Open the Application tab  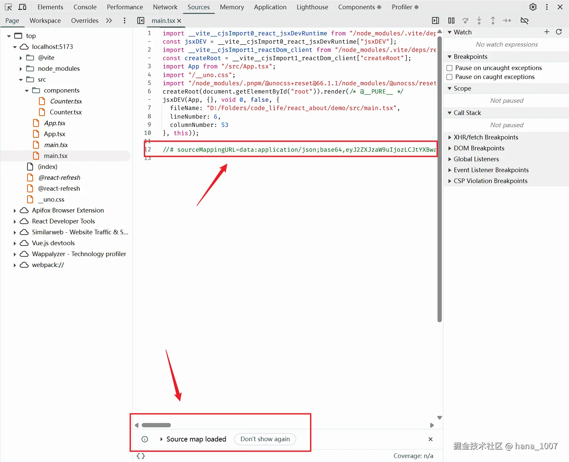(x=270, y=7)
